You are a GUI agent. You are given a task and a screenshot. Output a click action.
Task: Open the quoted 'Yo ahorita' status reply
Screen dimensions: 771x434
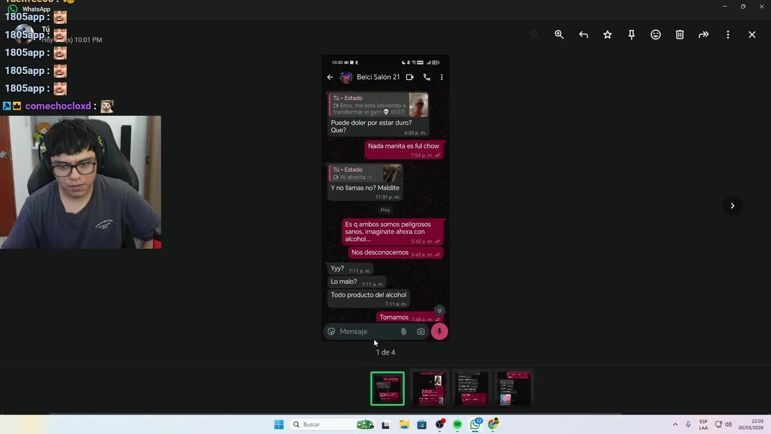[365, 174]
